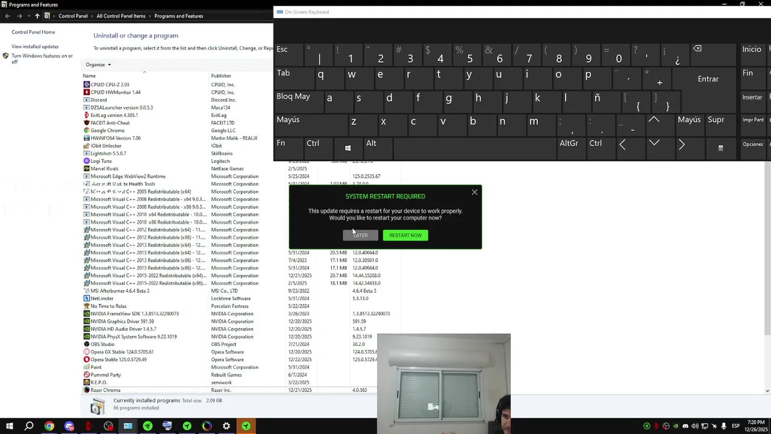Open taskbar Search magnifier icon

point(29,426)
